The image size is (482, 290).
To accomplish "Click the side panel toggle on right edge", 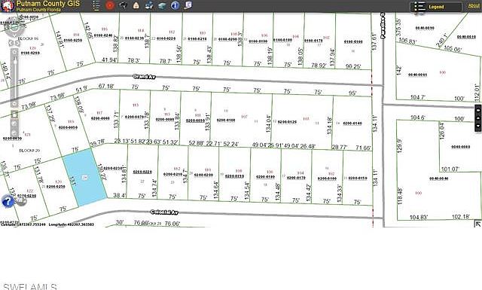I will pyautogui.click(x=478, y=118).
